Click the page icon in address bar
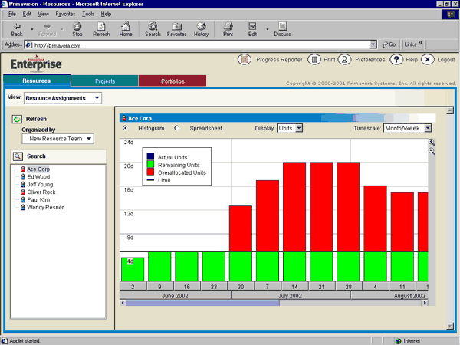 [x=29, y=45]
